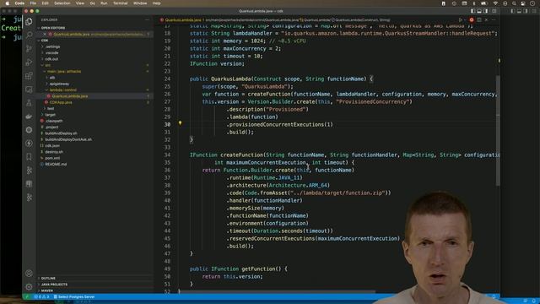
Task: Toggle the primary side bar layout
Action: 472,11
